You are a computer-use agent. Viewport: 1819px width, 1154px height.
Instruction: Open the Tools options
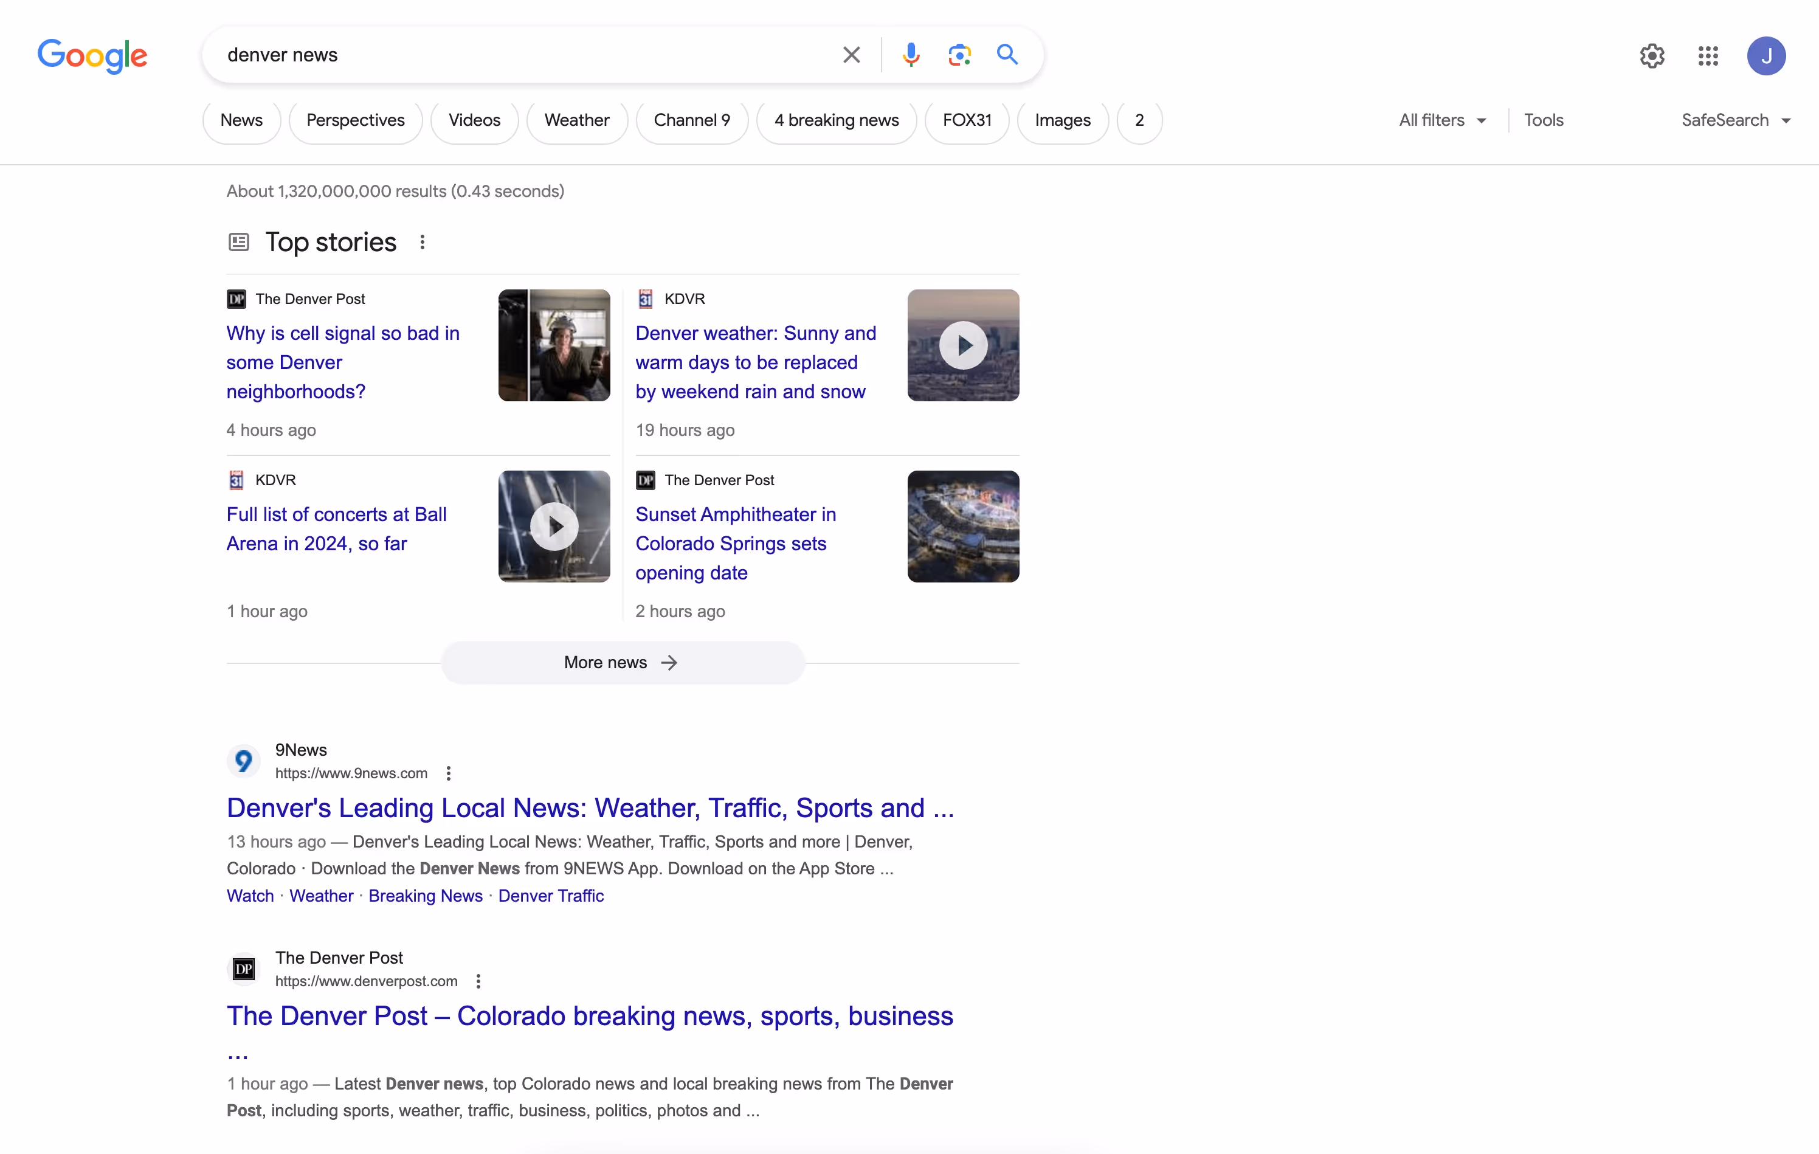(x=1543, y=120)
